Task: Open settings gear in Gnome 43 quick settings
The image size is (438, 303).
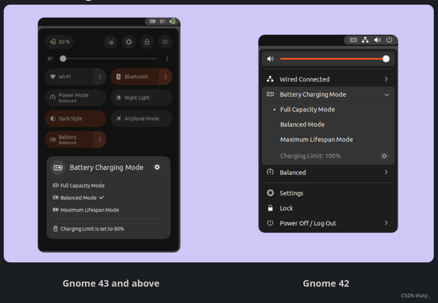Action: tap(129, 42)
